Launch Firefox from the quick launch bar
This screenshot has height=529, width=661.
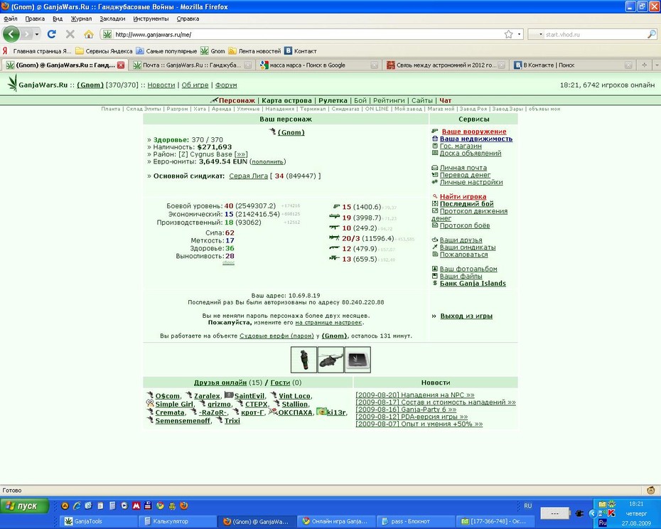184,506
